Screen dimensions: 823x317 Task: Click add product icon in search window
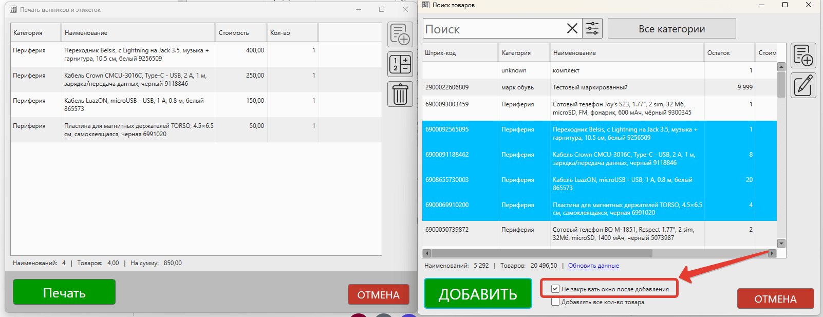[x=803, y=55]
